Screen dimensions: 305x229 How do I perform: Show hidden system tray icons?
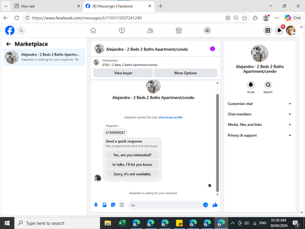coord(232,223)
